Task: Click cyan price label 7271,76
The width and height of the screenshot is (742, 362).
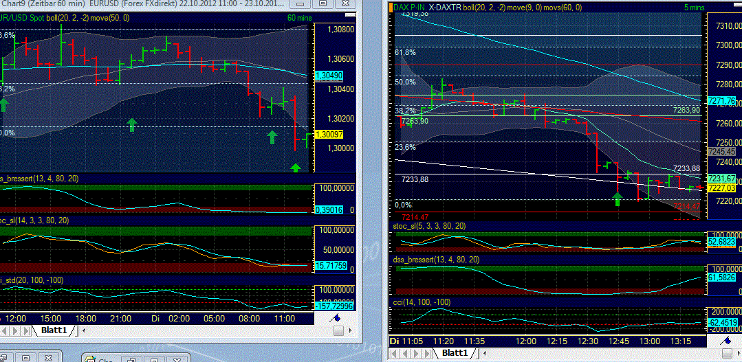Action: (x=721, y=101)
